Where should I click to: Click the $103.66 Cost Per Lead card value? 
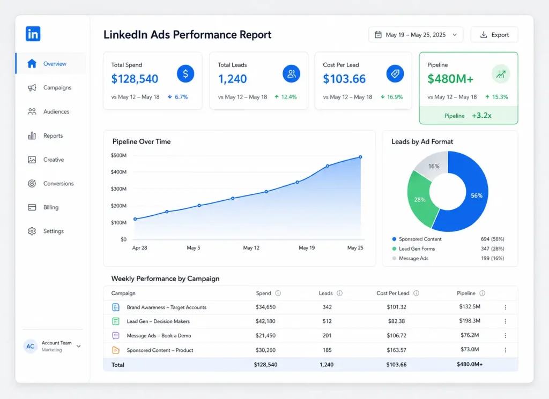344,79
